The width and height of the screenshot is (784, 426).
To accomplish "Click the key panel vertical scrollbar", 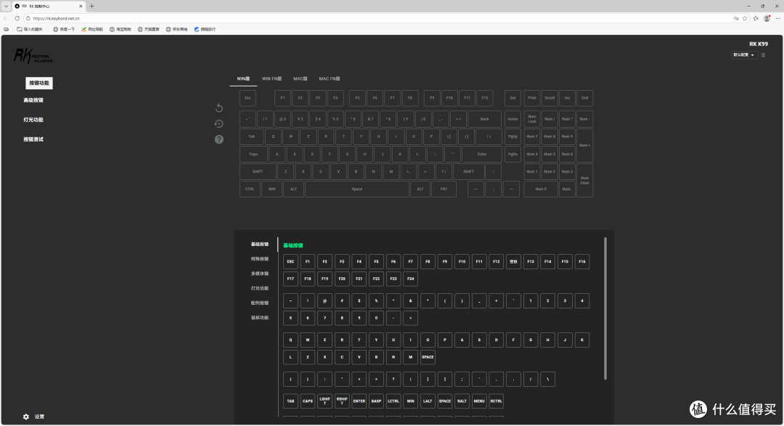I will point(605,308).
